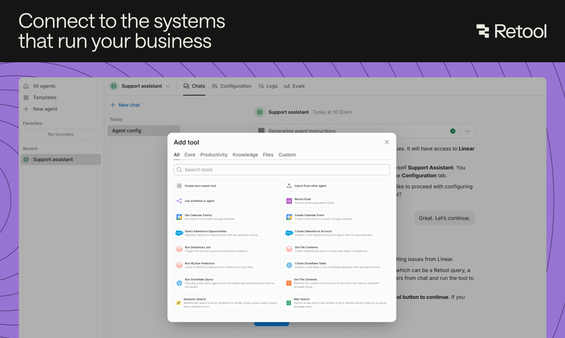Select the Productivity tools tab
565x338 pixels.
point(214,155)
